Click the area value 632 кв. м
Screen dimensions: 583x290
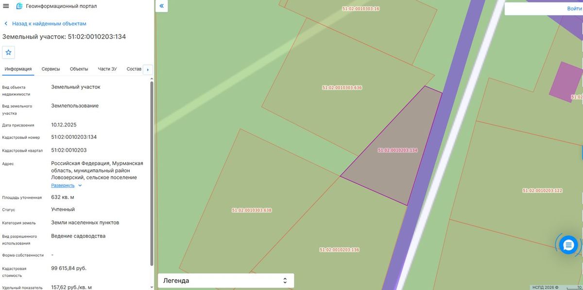click(x=63, y=197)
